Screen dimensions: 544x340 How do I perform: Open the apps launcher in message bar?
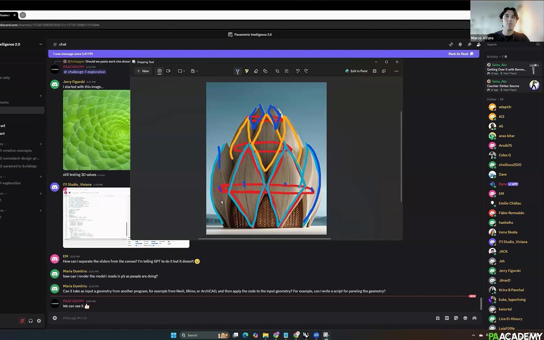(x=474, y=318)
